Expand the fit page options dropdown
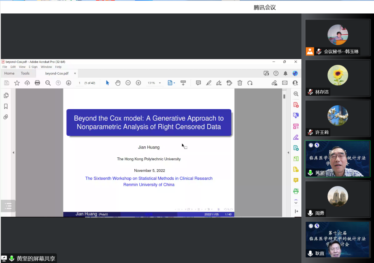 coord(174,83)
